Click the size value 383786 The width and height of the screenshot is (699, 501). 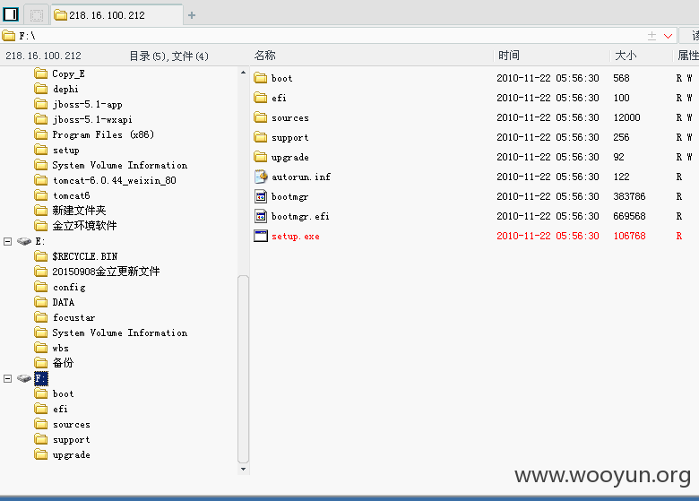[629, 196]
